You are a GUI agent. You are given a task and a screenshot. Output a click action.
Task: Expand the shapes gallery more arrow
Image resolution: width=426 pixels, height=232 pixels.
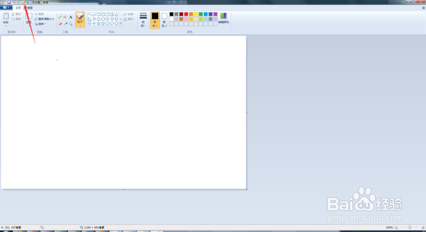(x=121, y=23)
